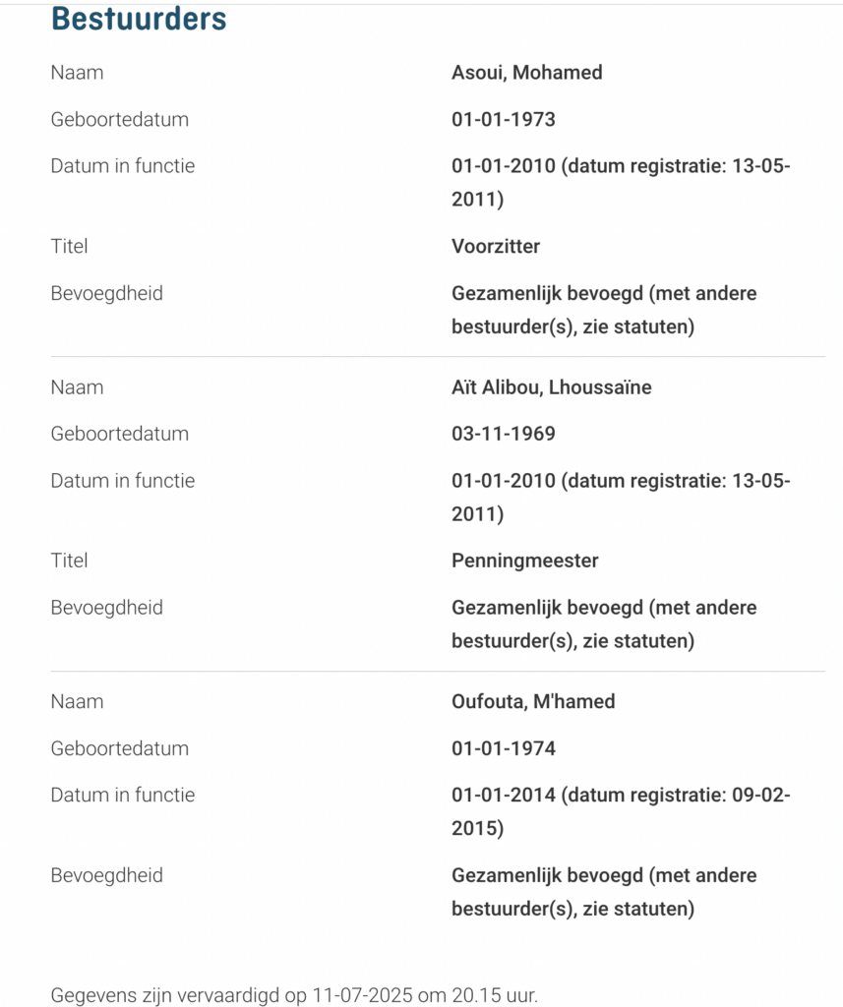Click the last Bevoegdheid label

[106, 875]
